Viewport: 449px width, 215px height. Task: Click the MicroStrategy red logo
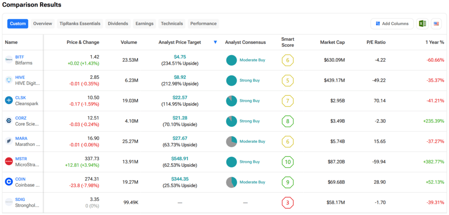[9, 162]
